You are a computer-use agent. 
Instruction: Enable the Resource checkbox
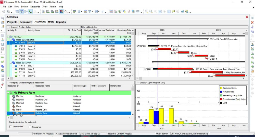coord(30,127)
